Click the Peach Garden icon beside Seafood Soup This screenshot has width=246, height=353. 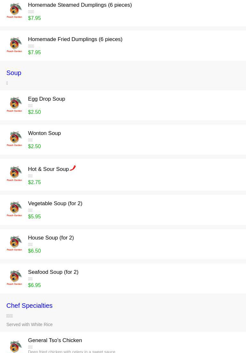point(14,278)
